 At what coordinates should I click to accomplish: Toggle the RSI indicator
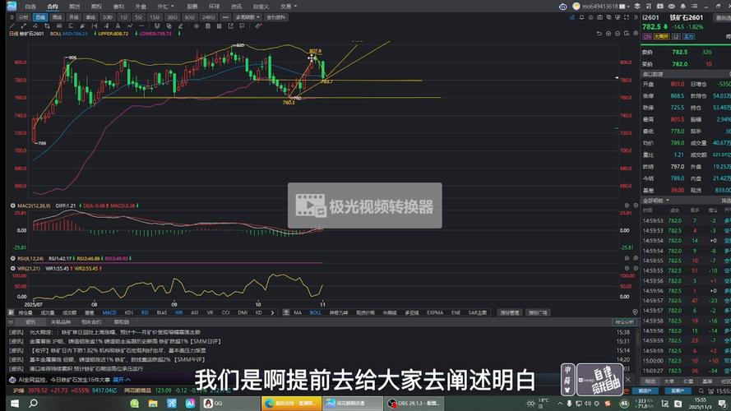(145, 312)
